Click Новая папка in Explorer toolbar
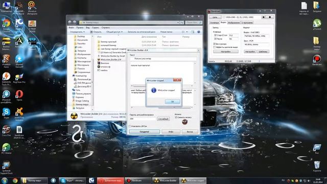The image size is (327, 184). (x=166, y=32)
